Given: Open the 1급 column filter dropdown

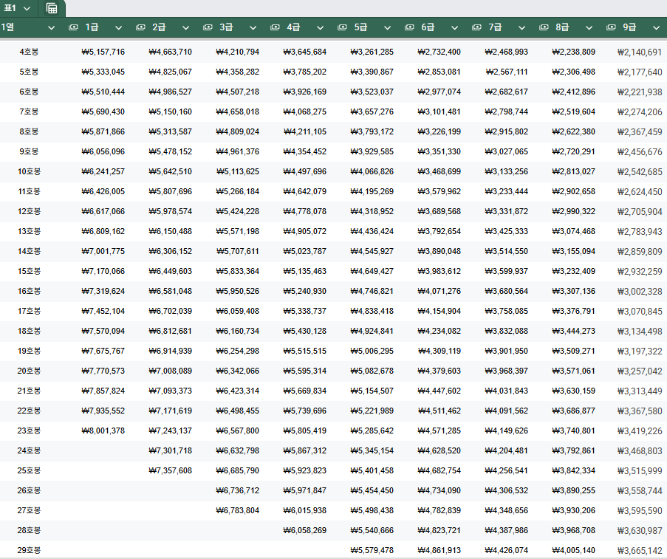Looking at the screenshot, I should [119, 28].
